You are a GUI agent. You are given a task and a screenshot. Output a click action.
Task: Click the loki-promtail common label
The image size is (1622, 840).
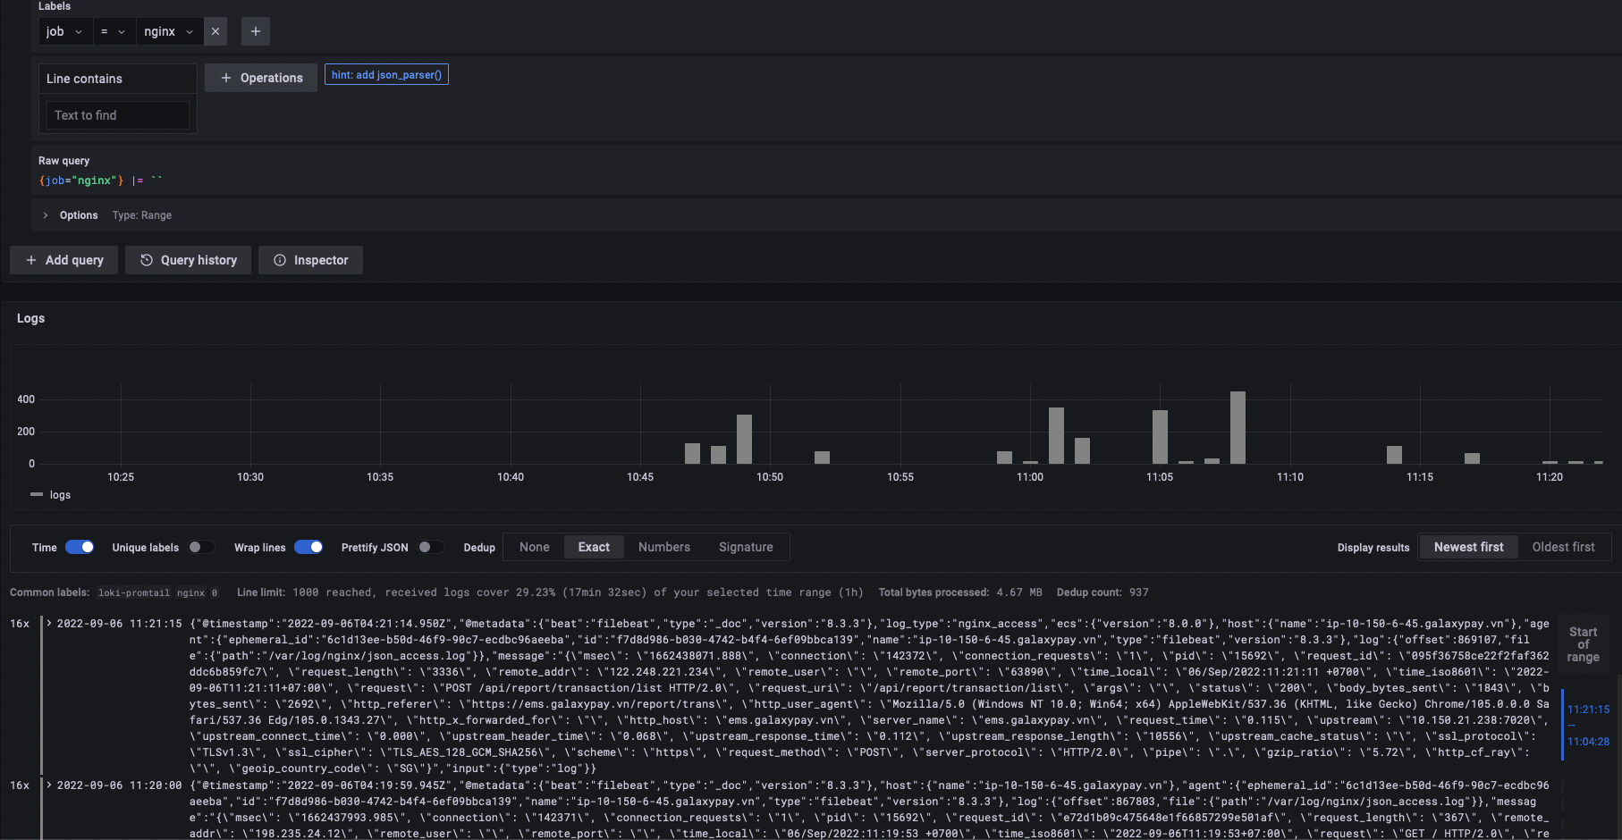pyautogui.click(x=133, y=592)
